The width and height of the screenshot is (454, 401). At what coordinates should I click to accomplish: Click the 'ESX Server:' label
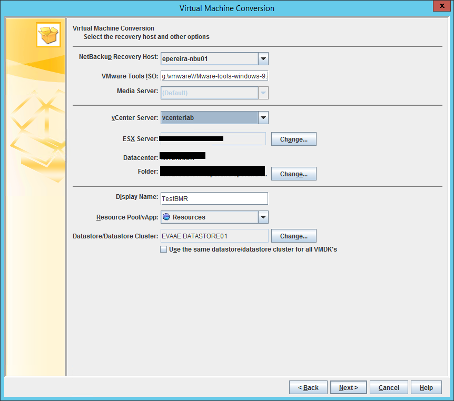[140, 139]
